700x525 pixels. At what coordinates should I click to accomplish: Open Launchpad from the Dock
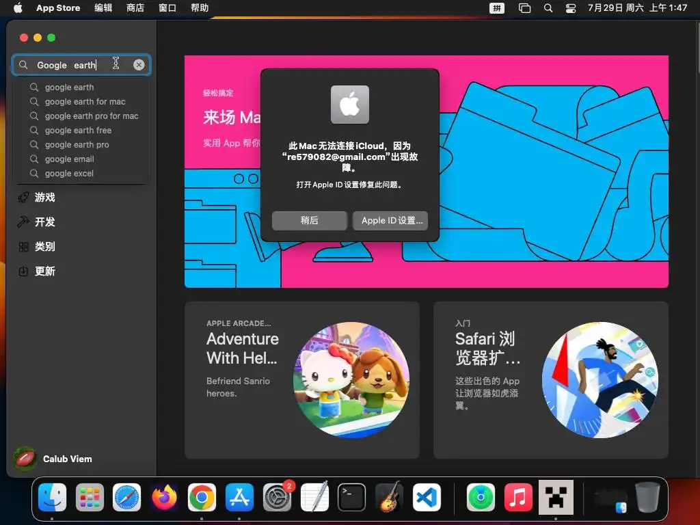click(90, 498)
